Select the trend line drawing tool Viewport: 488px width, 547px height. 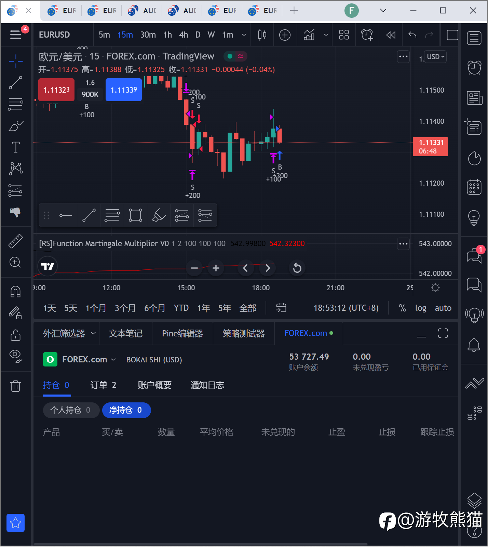16,83
